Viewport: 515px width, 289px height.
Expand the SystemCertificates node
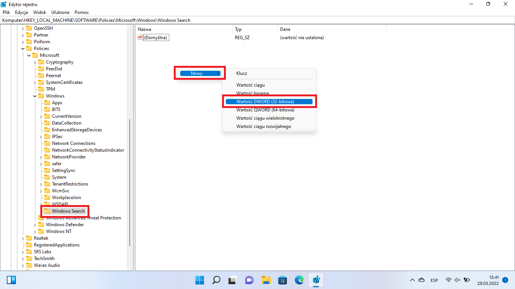35,82
